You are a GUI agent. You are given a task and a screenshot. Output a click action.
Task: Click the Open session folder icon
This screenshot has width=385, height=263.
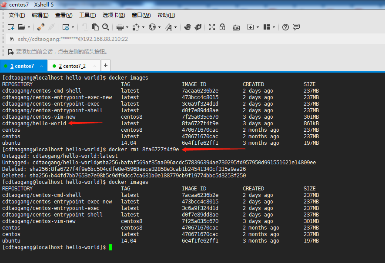22,27
